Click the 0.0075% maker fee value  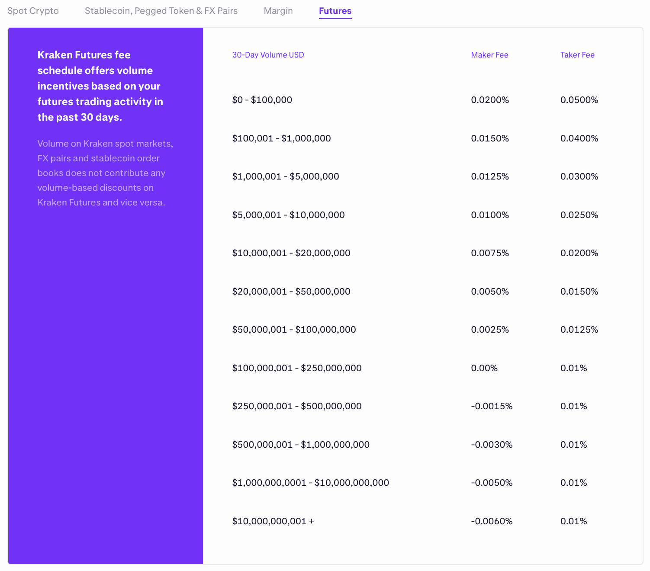pyautogui.click(x=490, y=253)
